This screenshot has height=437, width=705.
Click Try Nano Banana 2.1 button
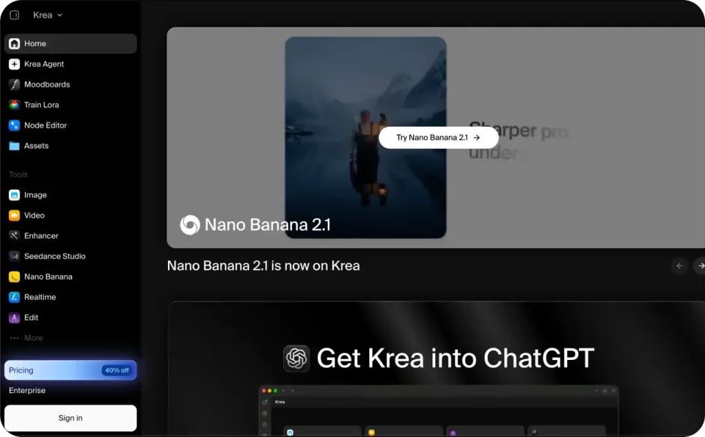click(439, 138)
